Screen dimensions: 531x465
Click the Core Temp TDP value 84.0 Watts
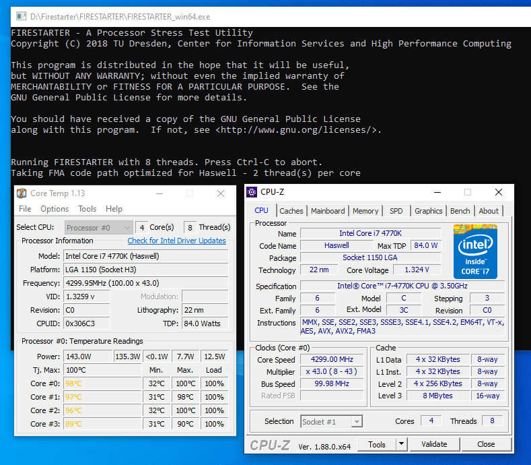click(205, 323)
